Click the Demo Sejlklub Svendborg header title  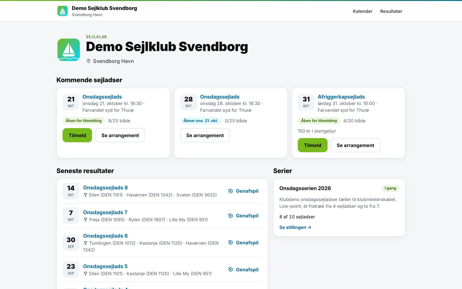(x=104, y=8)
